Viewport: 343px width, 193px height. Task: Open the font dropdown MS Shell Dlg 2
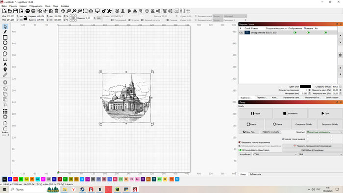click(x=126, y=16)
